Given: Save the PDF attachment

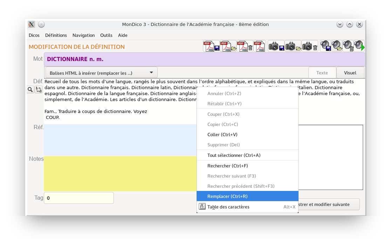Looking at the screenshot, I should pos(211,46).
